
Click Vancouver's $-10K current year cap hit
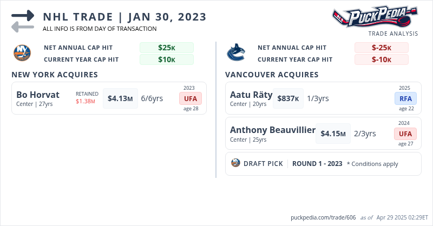tap(381, 59)
